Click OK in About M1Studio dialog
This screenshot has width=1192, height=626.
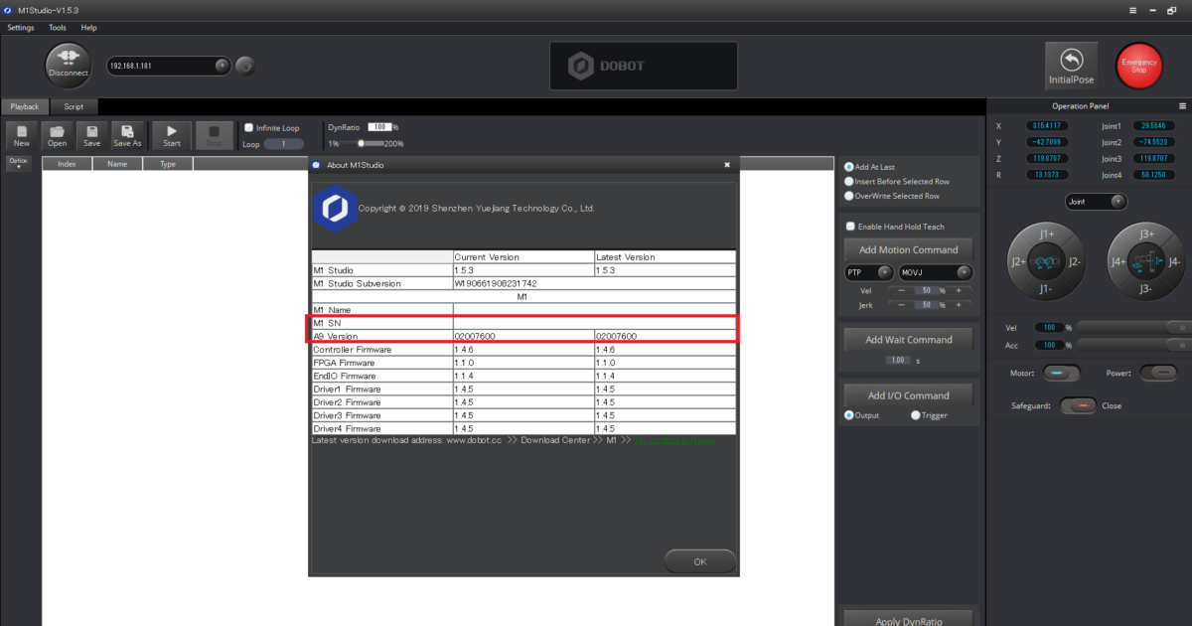click(x=699, y=561)
